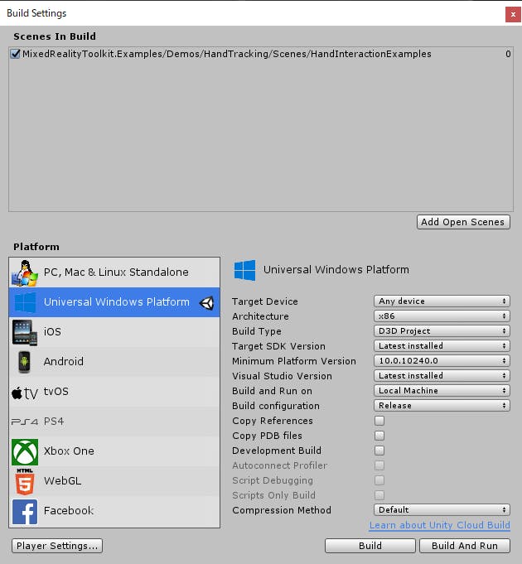Select the HandInteractionExamples scene path text
The width and height of the screenshot is (522, 564).
[227, 54]
